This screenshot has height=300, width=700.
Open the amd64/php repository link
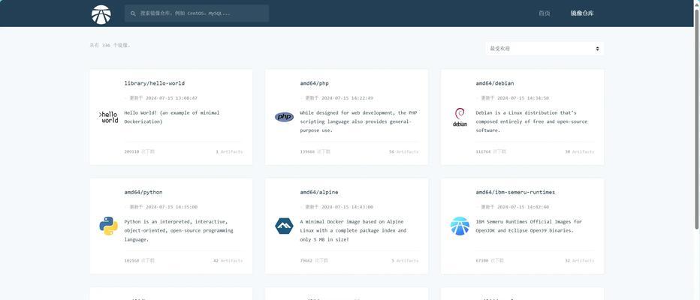click(x=315, y=83)
